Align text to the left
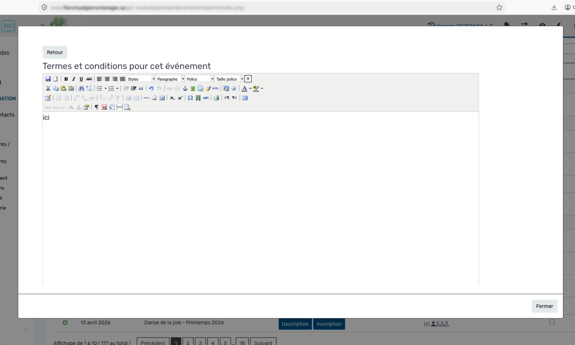This screenshot has height=345, width=575. [x=99, y=79]
